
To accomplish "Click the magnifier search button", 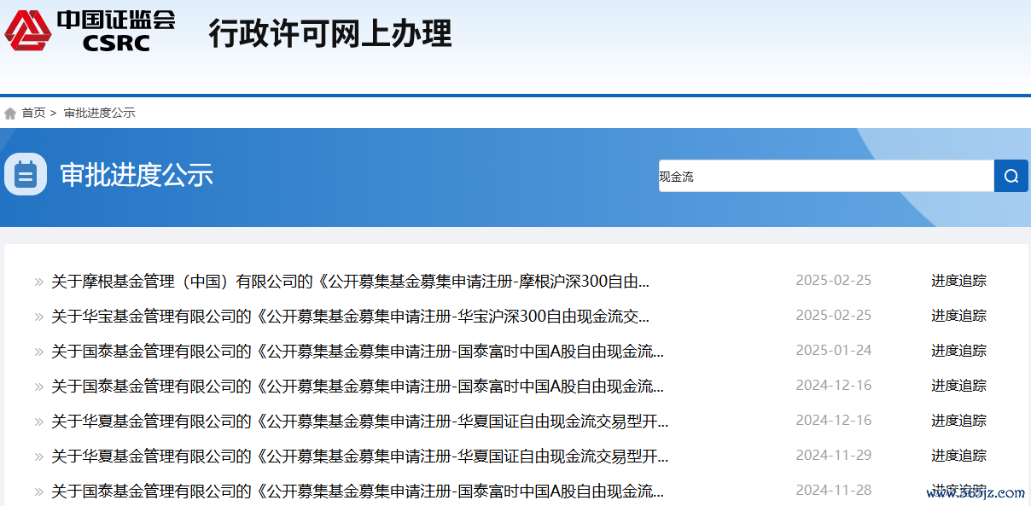I will (x=1011, y=176).
